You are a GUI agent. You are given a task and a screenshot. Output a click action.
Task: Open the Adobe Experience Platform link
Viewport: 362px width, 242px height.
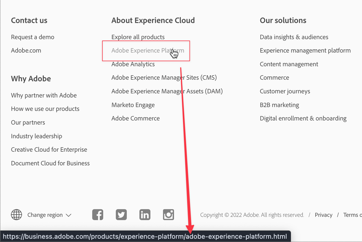[146, 50]
